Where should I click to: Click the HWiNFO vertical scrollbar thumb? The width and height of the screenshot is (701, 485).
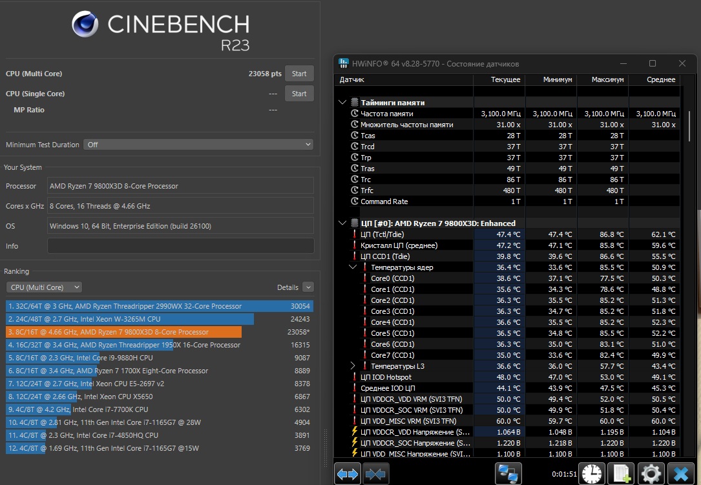690,126
